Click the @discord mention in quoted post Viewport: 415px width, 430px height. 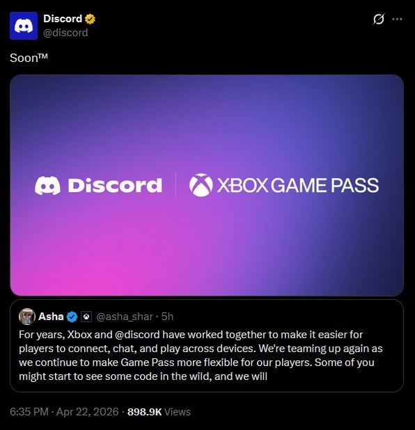tap(137, 335)
